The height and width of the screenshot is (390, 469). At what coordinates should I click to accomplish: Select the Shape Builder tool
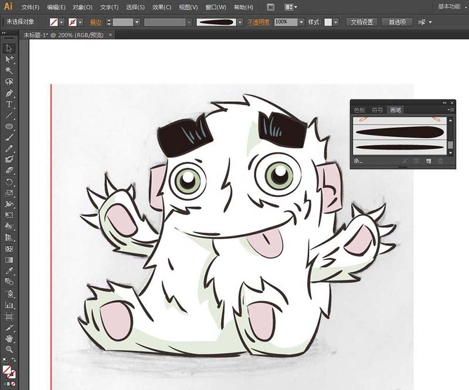coord(9,226)
